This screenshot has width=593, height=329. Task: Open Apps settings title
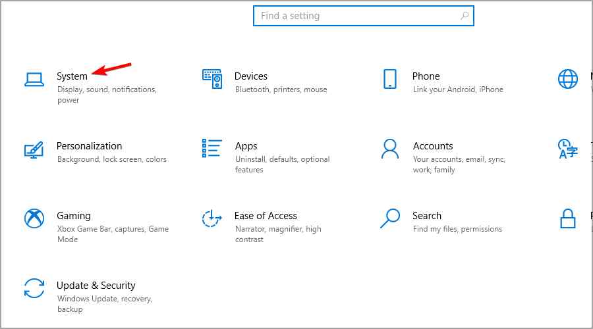(246, 146)
